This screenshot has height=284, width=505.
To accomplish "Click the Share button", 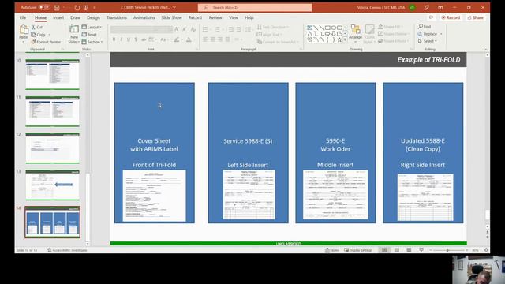I will click(475, 17).
